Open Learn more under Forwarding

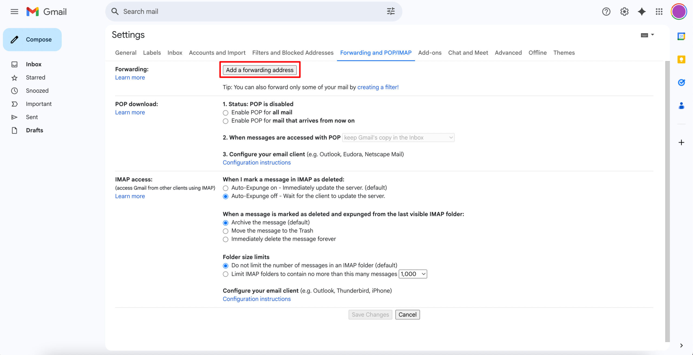click(130, 77)
